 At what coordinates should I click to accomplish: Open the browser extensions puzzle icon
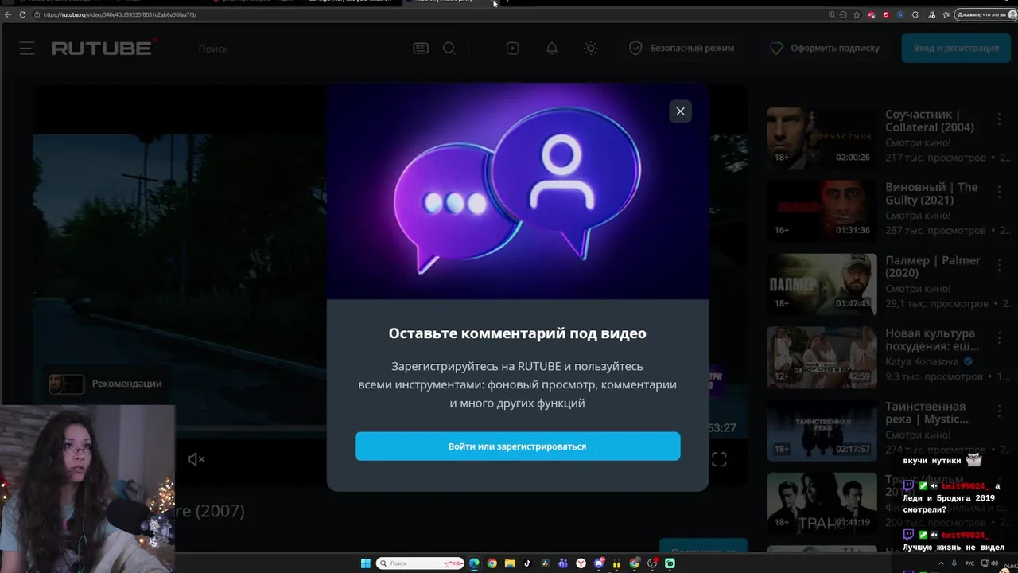point(915,14)
